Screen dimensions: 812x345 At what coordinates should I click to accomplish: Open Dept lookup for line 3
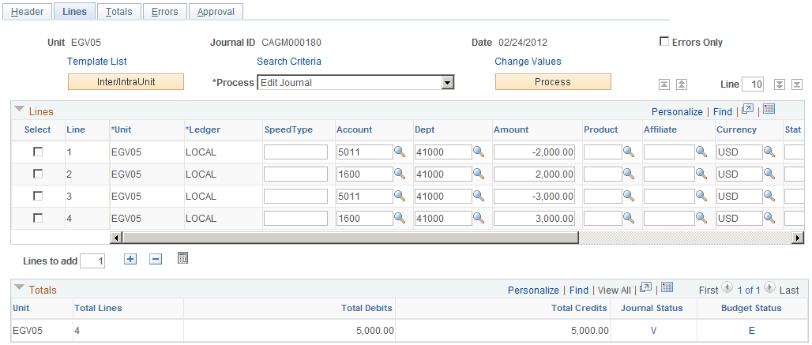(x=479, y=196)
